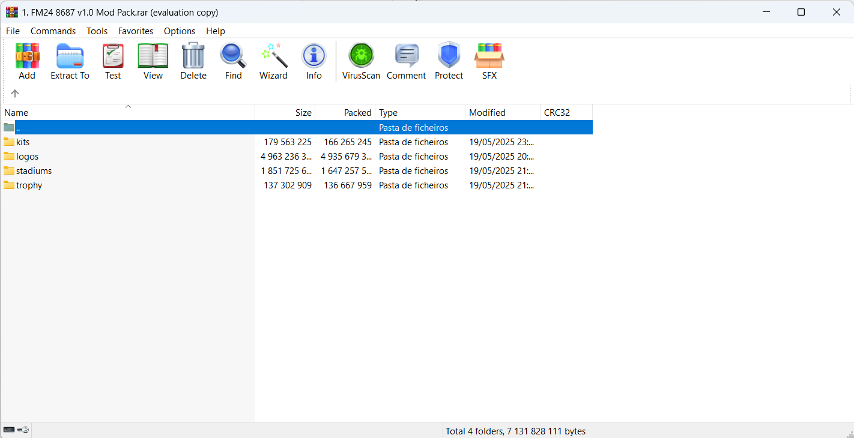Screen dimensions: 854x438
Task: Click the trophy row type cell
Action: (413, 185)
